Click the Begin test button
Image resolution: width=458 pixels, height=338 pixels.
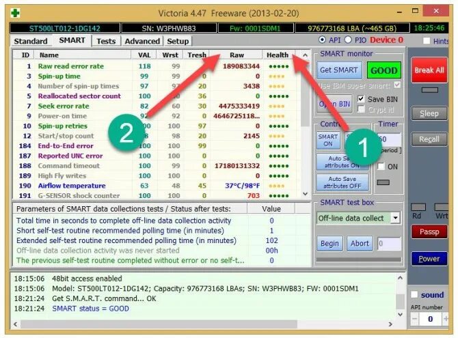point(329,244)
